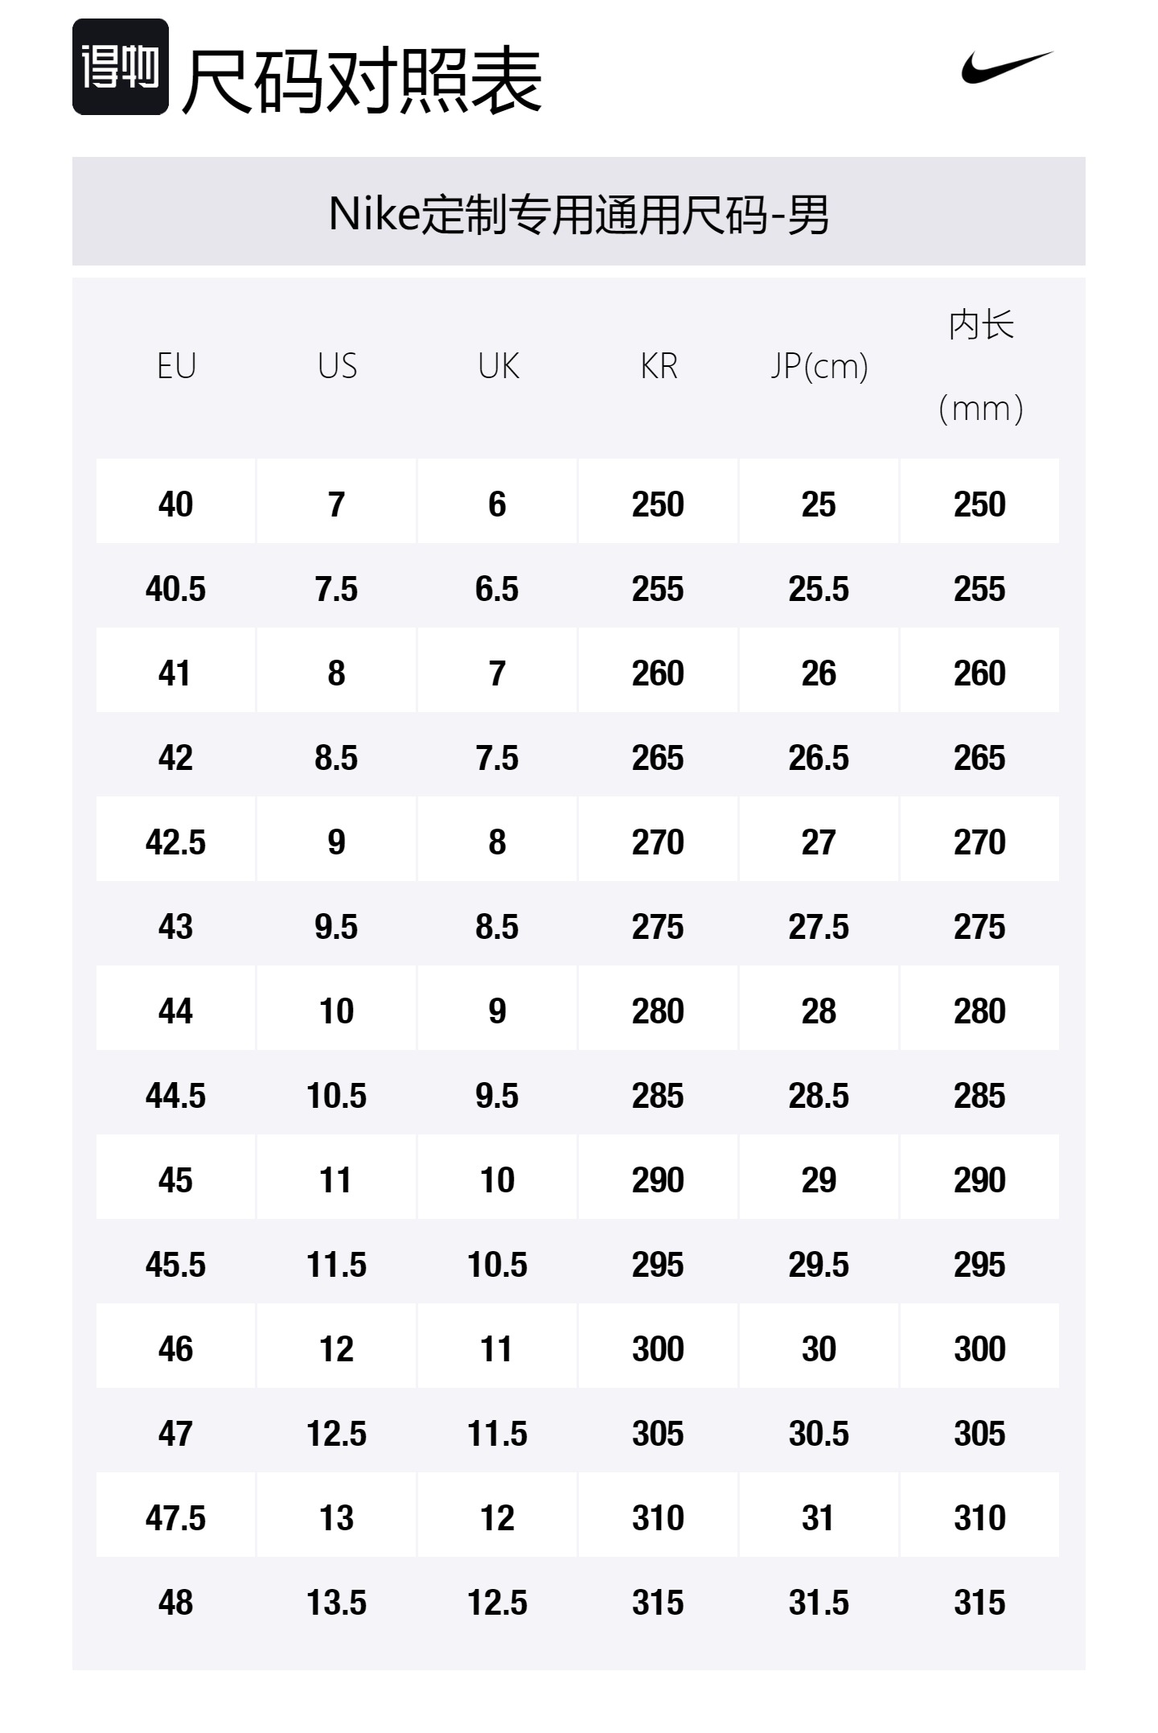Select the UK column header
1158x1733 pixels.
point(498,367)
